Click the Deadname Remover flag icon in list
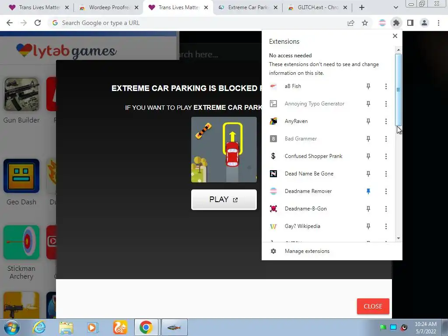The width and height of the screenshot is (448, 336). (273, 191)
